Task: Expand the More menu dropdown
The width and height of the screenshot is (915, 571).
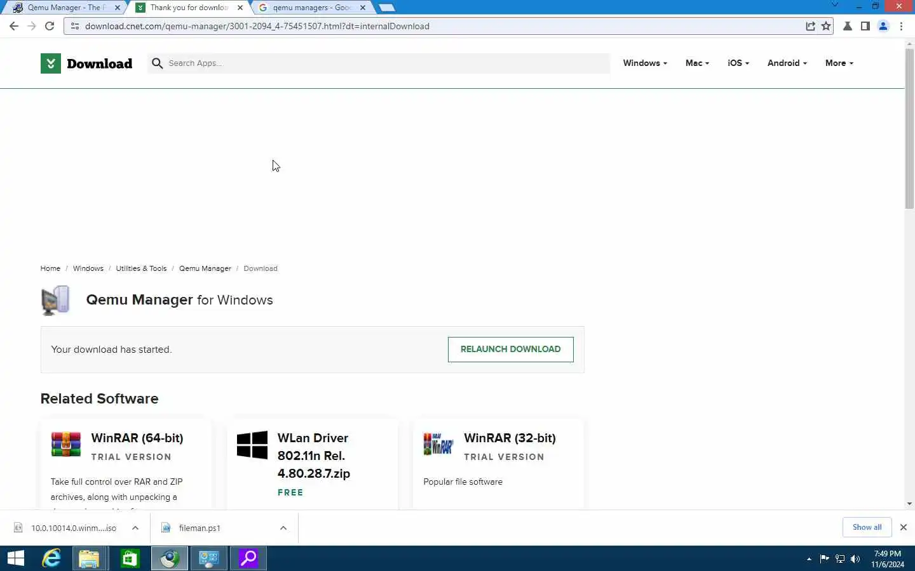Action: click(x=839, y=63)
